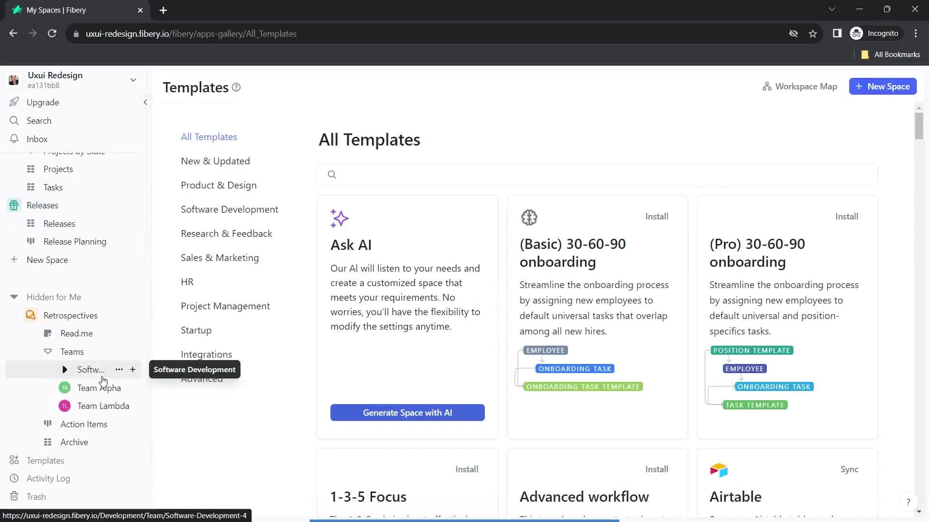
Task: Click the Activity Log icon in sidebar
Action: pyautogui.click(x=14, y=478)
